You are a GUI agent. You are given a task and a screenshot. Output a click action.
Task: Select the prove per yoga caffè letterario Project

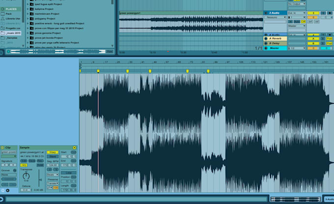(x=56, y=43)
